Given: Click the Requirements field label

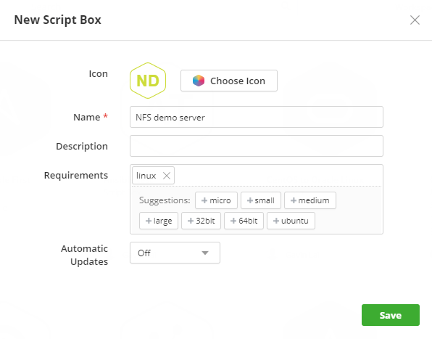Looking at the screenshot, I should pyautogui.click(x=76, y=176).
